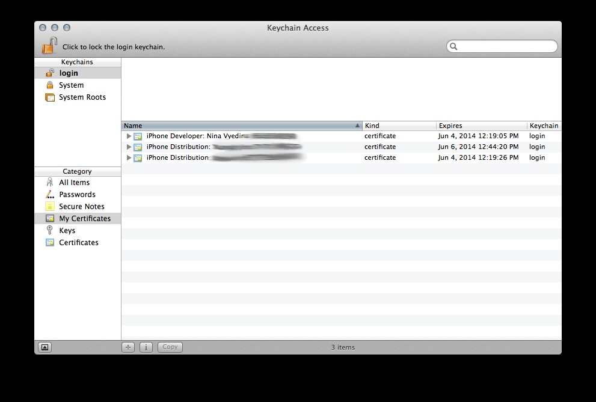The height and width of the screenshot is (402, 596).
Task: Click certificate icon of Jun 6 Distribution row
Action: 138,147
